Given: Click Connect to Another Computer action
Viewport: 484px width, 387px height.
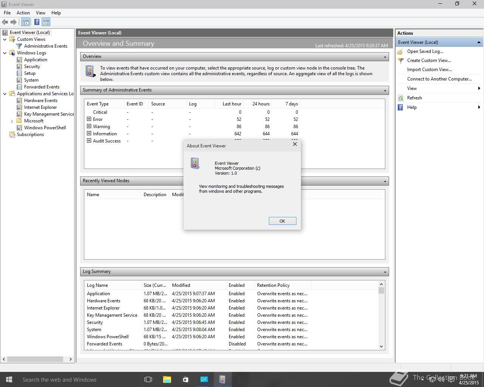Looking at the screenshot, I should [x=439, y=79].
